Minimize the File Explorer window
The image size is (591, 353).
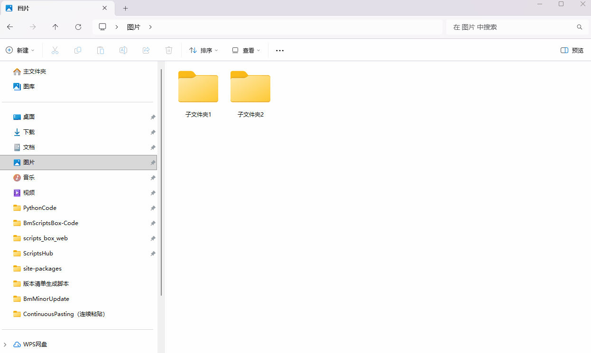pos(540,4)
